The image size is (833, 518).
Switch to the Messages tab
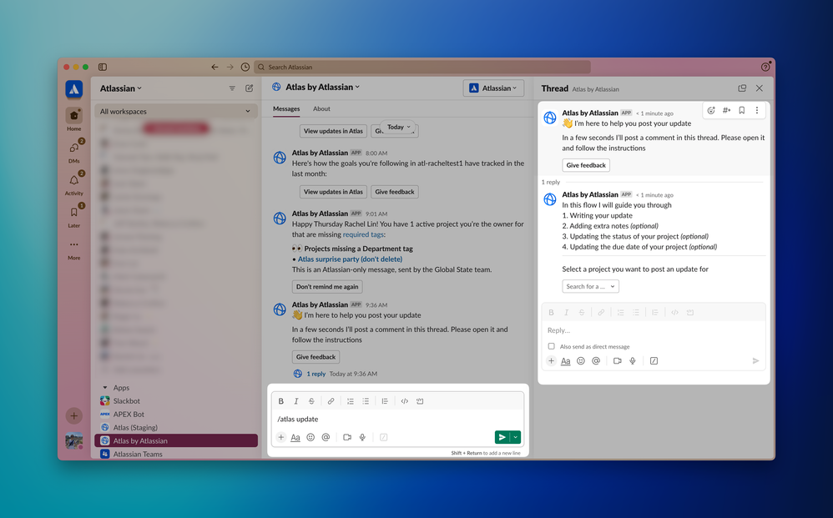(x=286, y=108)
